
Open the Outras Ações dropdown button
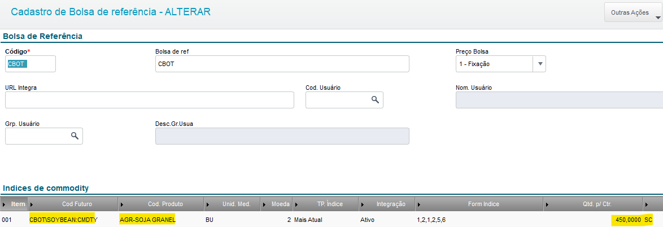[633, 13]
